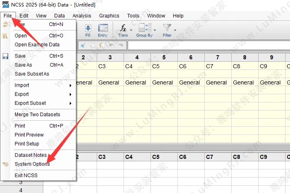Open the Data Entry tool icon
Screen dimensions: 290x193
pyautogui.click(x=103, y=30)
